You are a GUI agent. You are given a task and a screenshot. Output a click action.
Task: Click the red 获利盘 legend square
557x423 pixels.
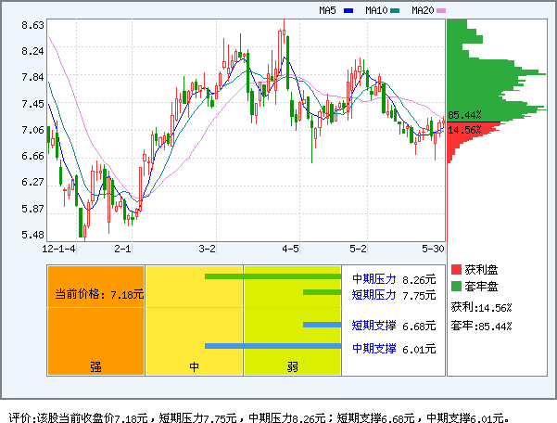(456, 270)
